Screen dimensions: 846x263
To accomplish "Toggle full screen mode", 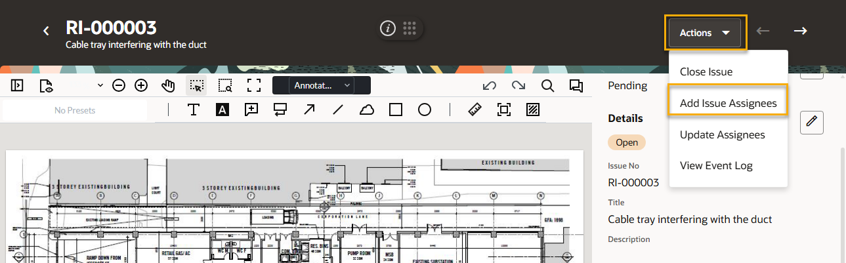I will coord(254,85).
